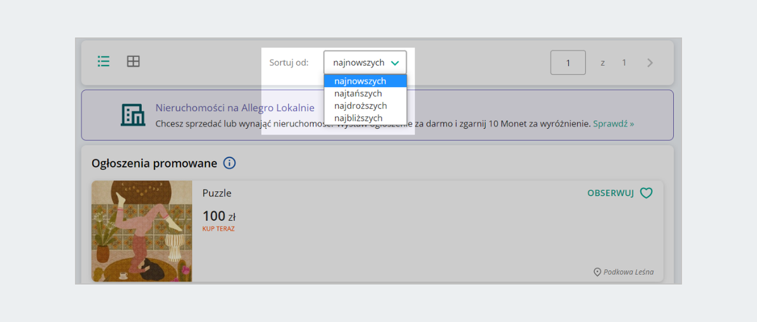757x322 pixels.
Task: Open the Puzzle listing title
Action: pyautogui.click(x=217, y=193)
